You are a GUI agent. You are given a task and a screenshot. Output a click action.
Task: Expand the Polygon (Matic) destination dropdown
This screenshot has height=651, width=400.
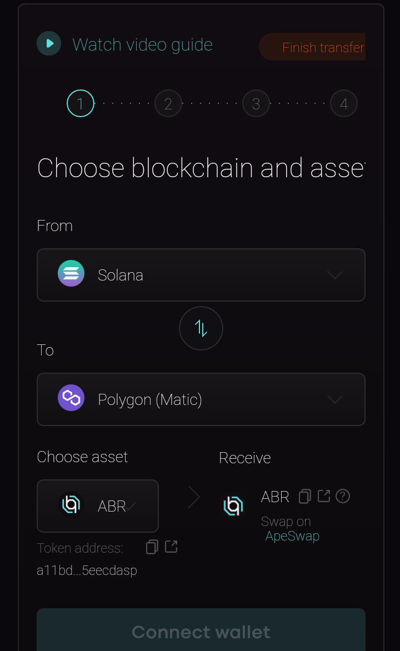pos(201,399)
